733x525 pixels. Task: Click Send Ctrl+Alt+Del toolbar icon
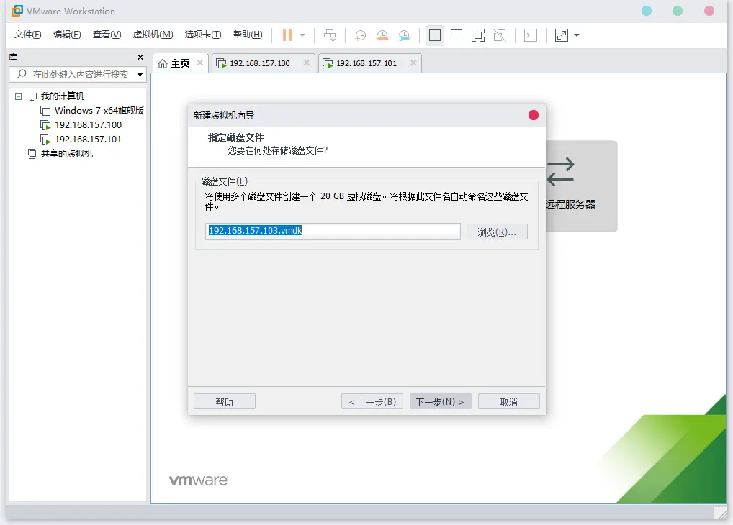point(330,35)
